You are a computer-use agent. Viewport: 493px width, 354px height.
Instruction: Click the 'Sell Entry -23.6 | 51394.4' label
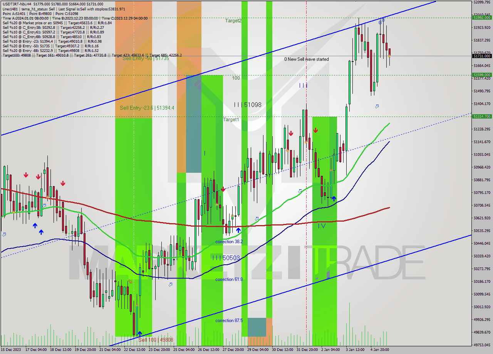147,108
